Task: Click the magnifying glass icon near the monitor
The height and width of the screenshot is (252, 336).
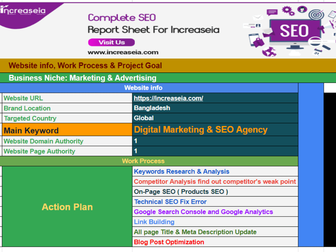Action: (315, 42)
